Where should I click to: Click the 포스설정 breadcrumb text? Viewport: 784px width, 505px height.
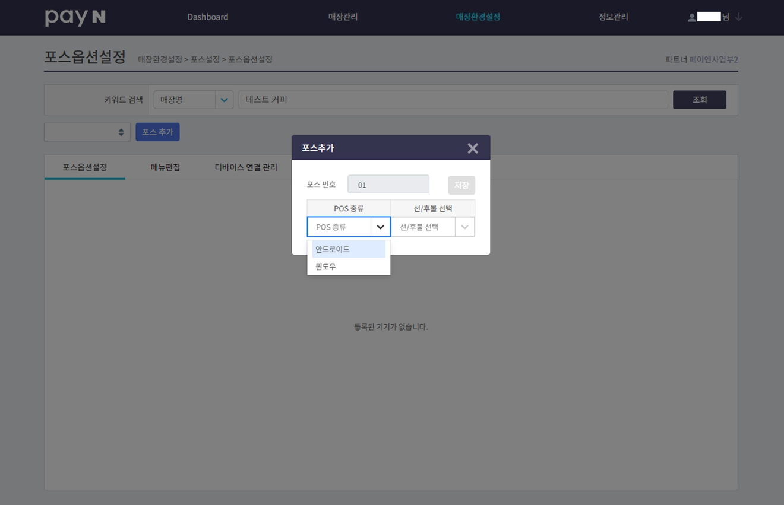click(x=206, y=60)
